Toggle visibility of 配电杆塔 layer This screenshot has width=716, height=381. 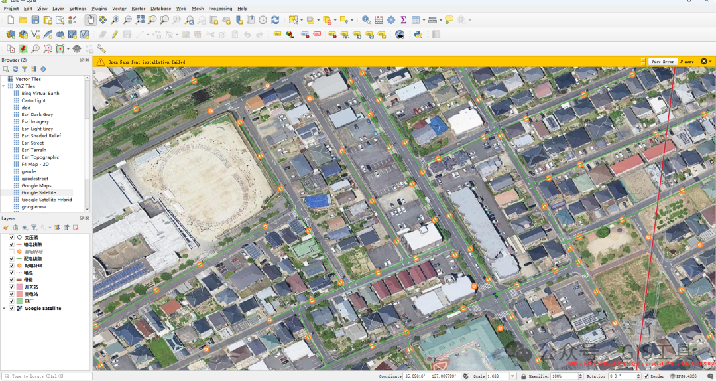click(x=11, y=266)
